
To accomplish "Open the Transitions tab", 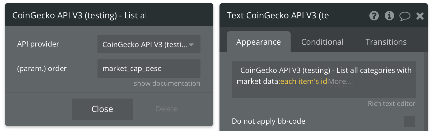I will pyautogui.click(x=386, y=42).
